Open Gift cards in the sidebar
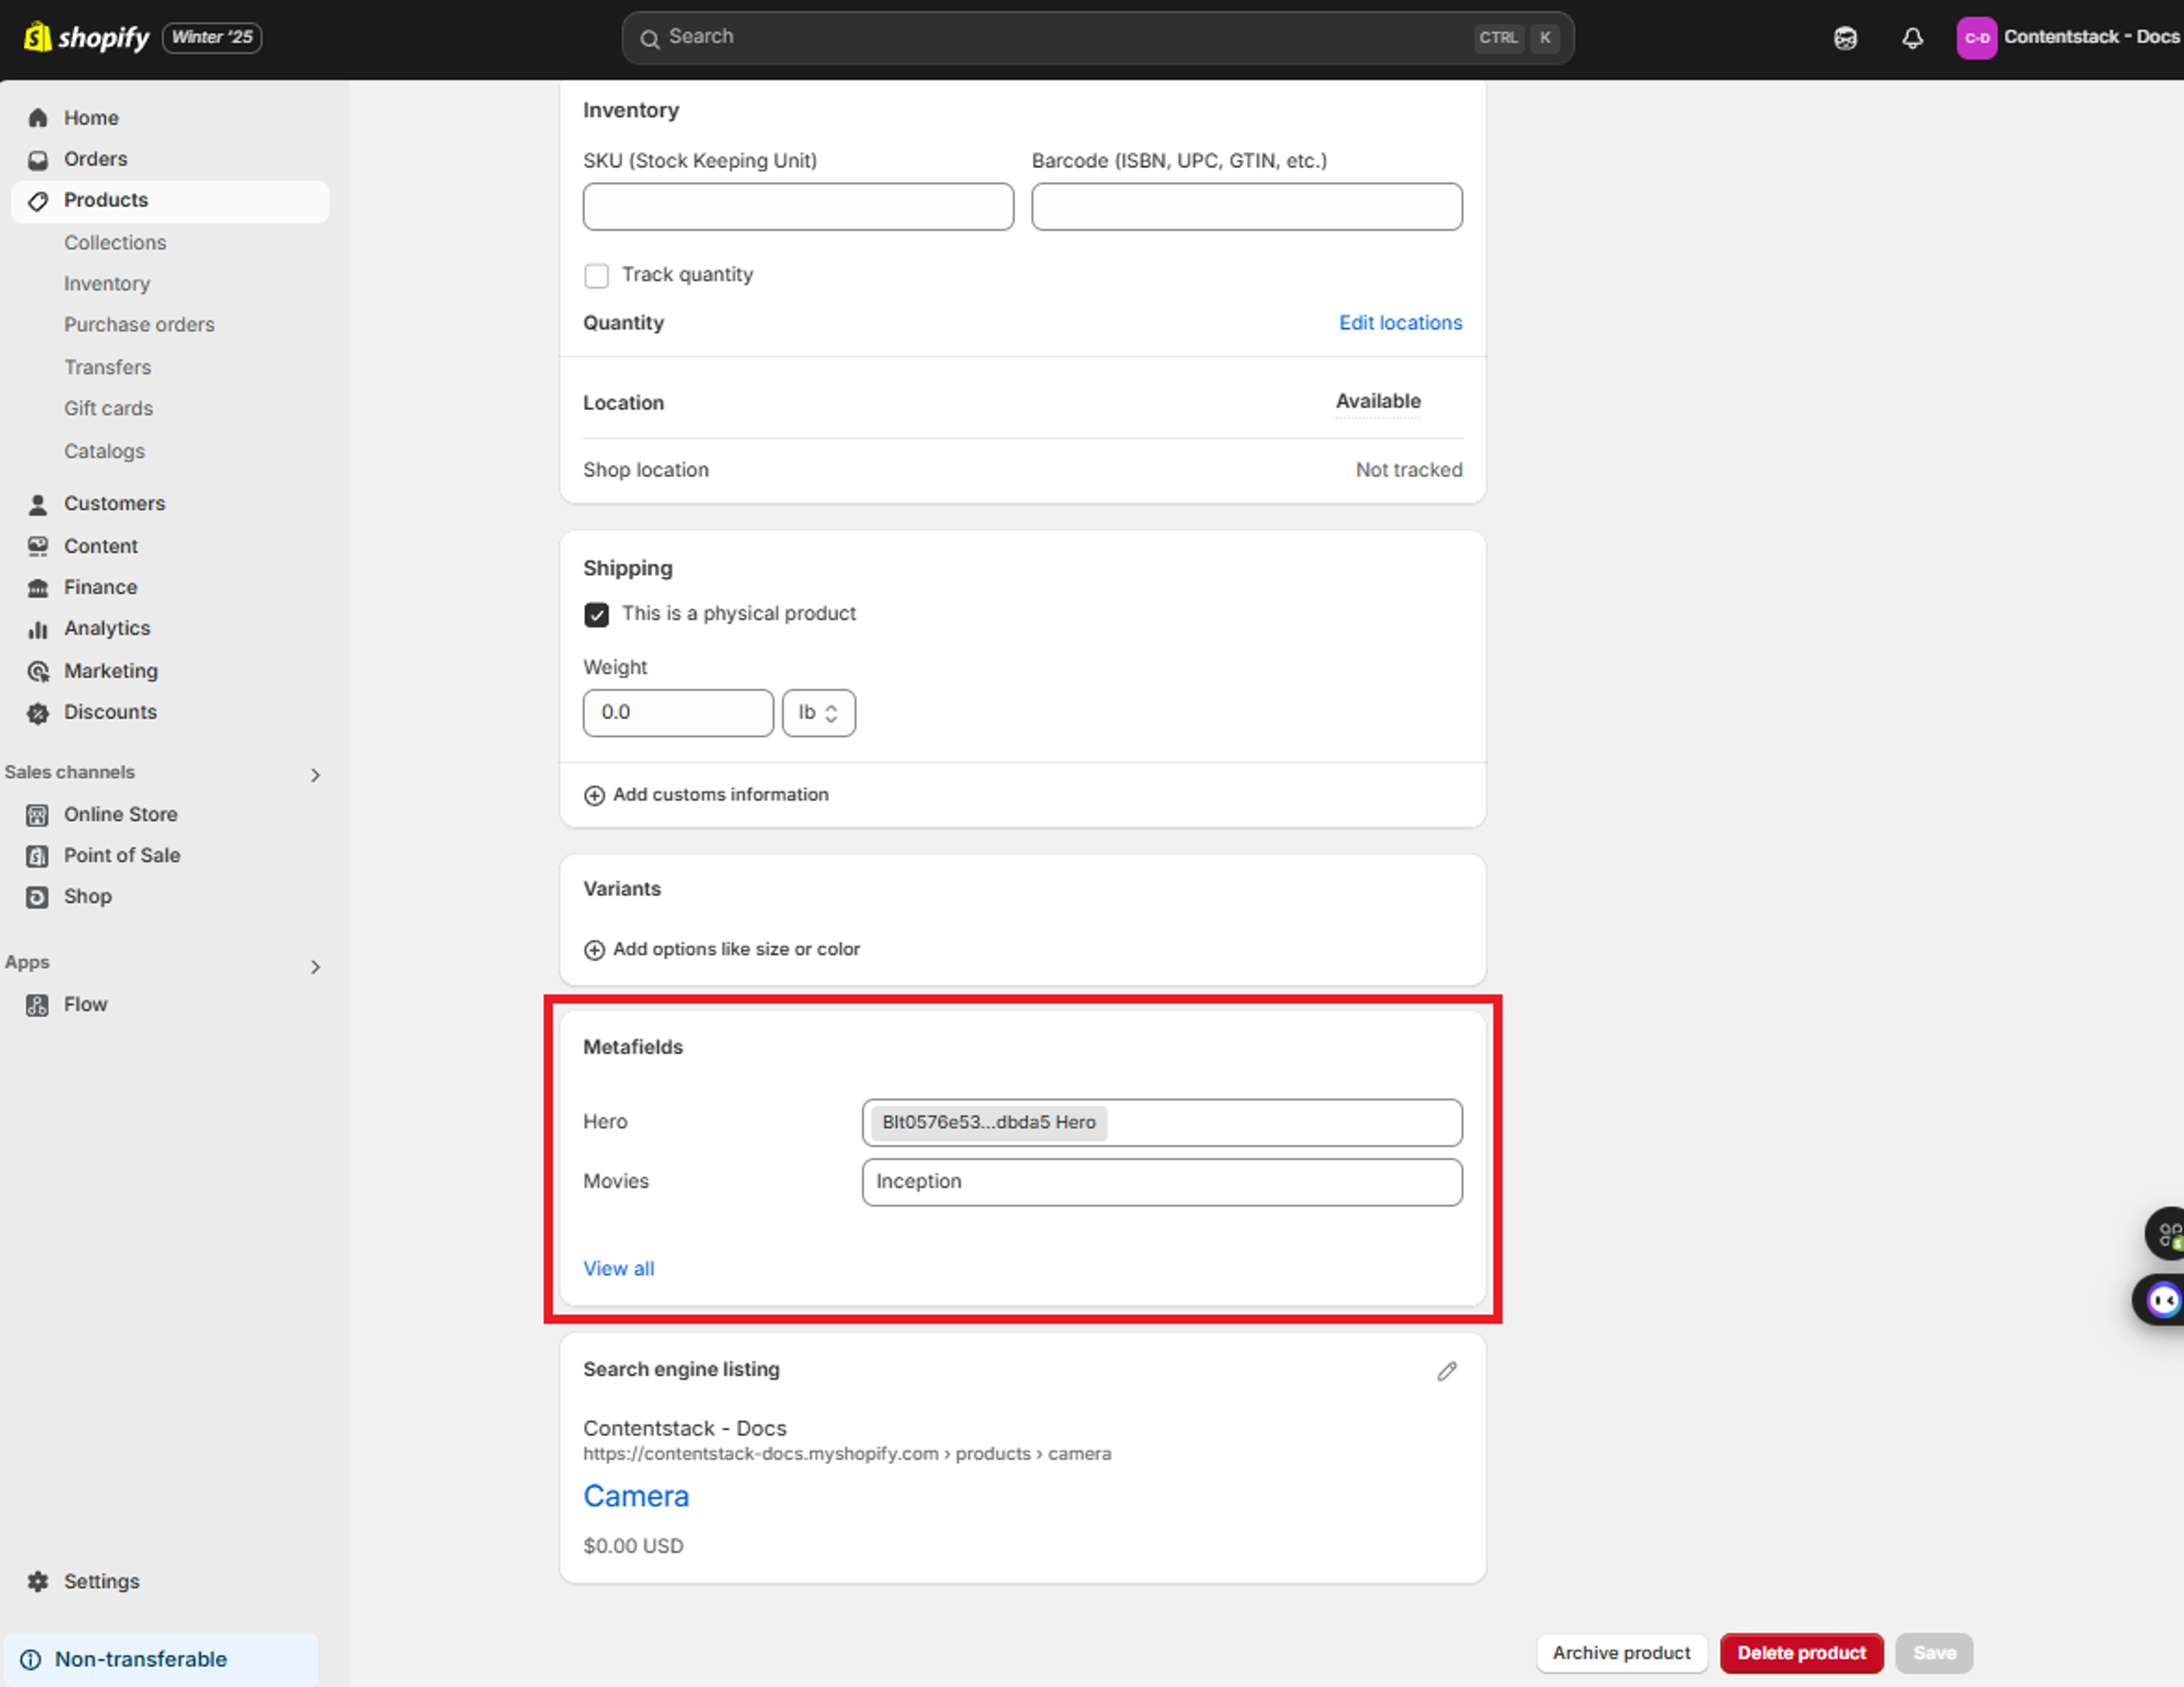The height and width of the screenshot is (1687, 2184). [108, 409]
